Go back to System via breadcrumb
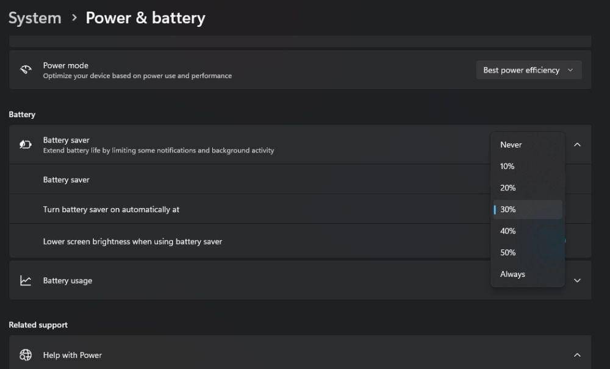This screenshot has width=610, height=369. pyautogui.click(x=35, y=18)
